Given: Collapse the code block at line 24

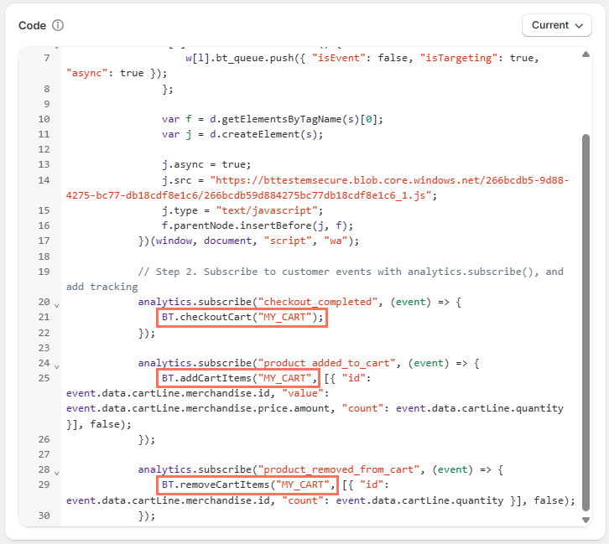Looking at the screenshot, I should pos(56,365).
